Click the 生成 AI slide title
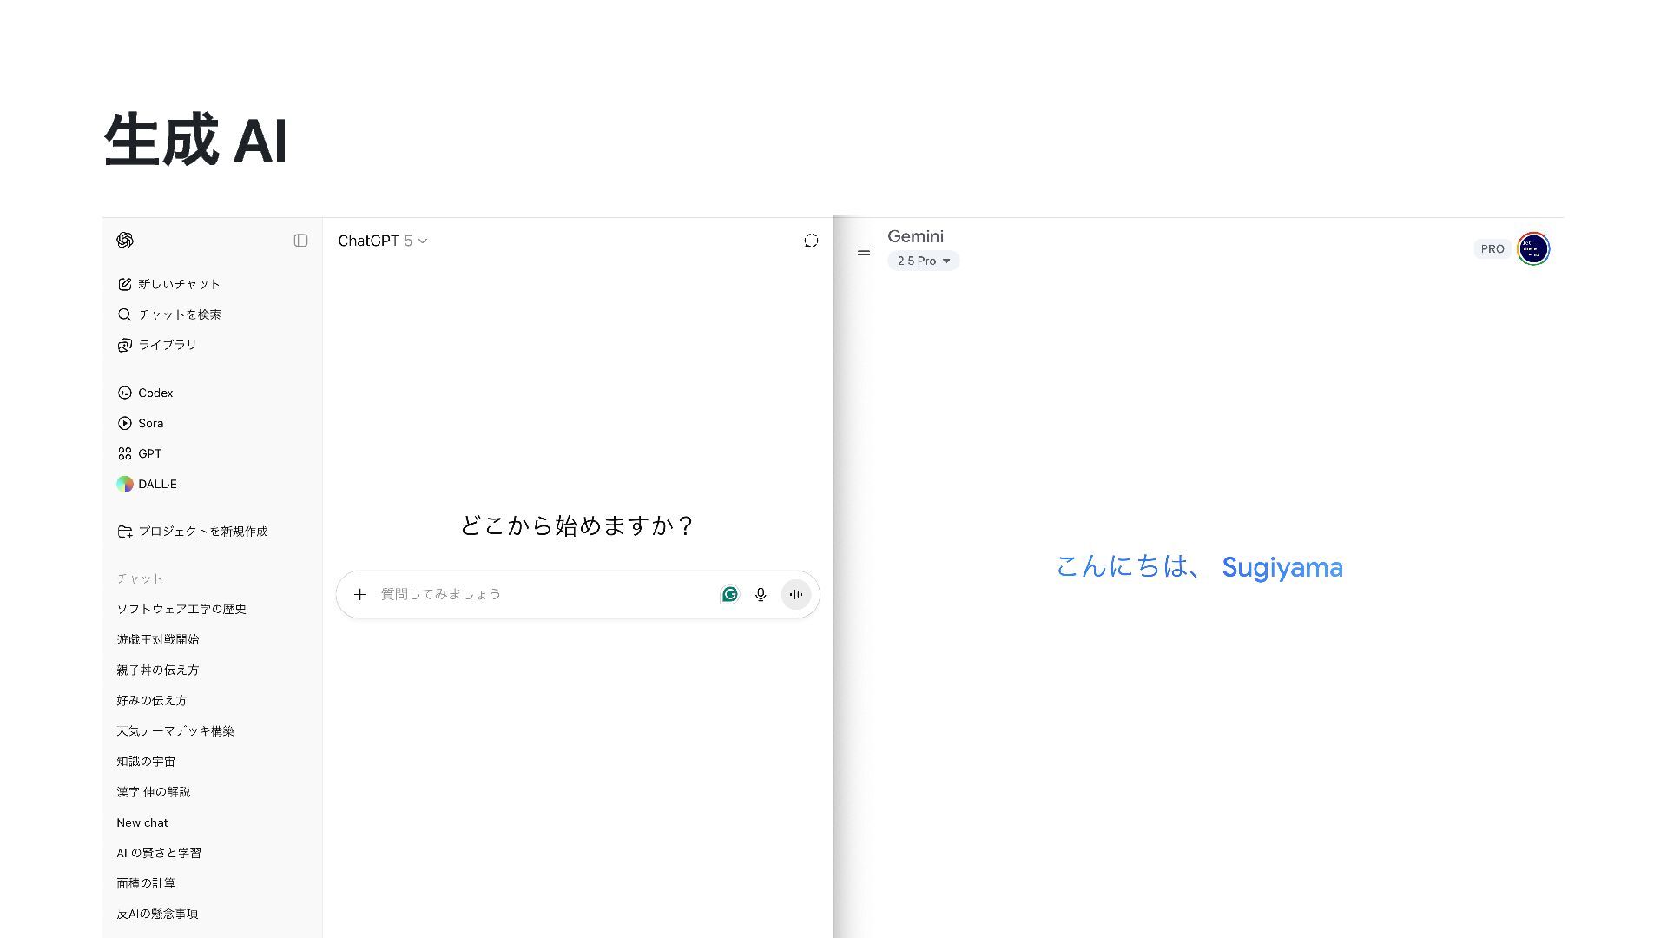1667x938 pixels. pyautogui.click(x=195, y=140)
